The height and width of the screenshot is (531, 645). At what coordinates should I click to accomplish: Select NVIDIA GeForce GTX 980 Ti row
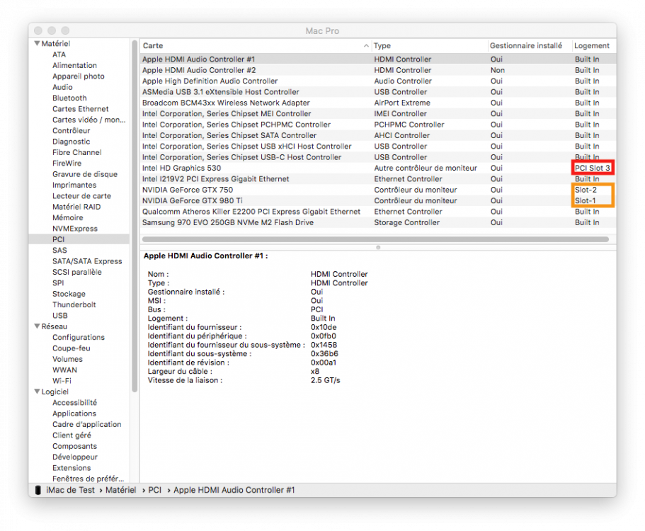[378, 201]
